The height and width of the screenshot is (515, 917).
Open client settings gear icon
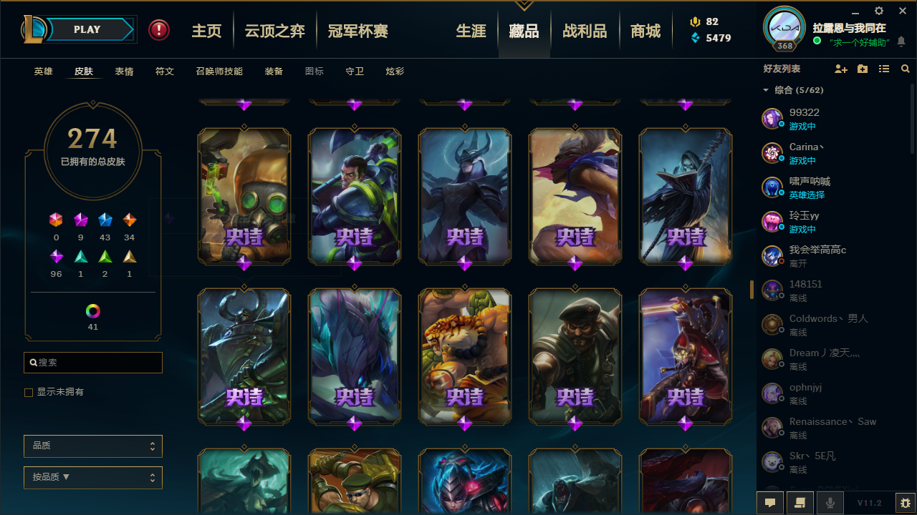click(879, 11)
